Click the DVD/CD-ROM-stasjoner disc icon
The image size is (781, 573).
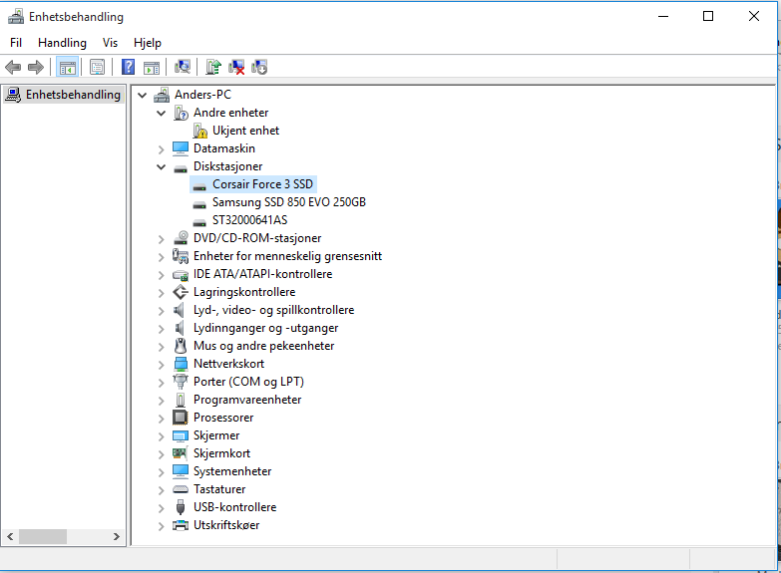click(x=181, y=238)
